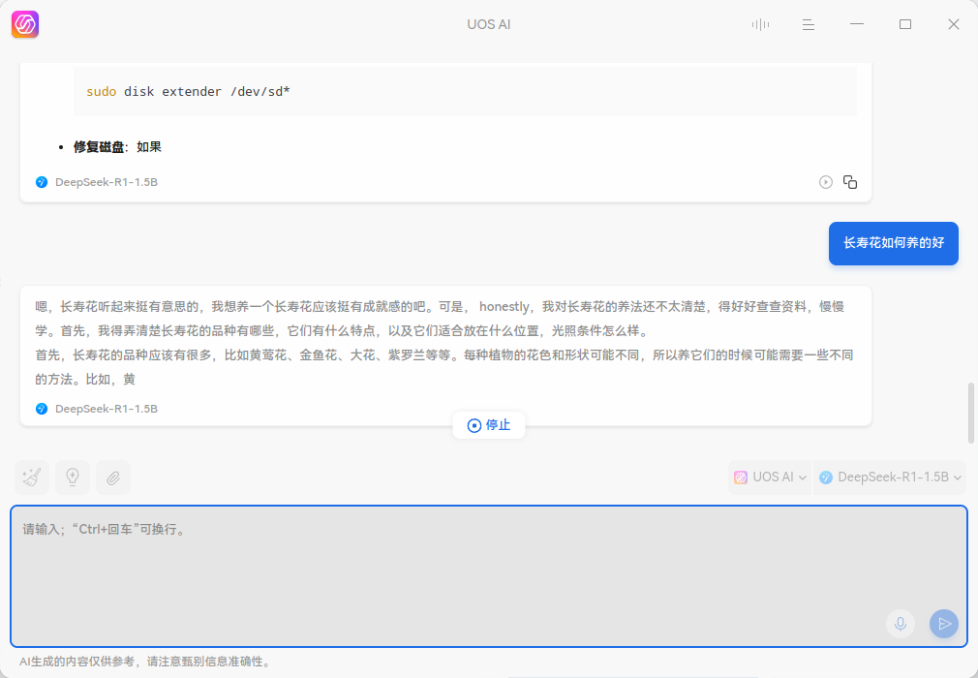Click the sudo disk extender code block
978x678 pixels.
tap(465, 92)
